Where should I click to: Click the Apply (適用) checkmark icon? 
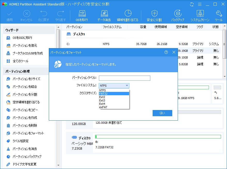pyautogui.click(x=10, y=14)
